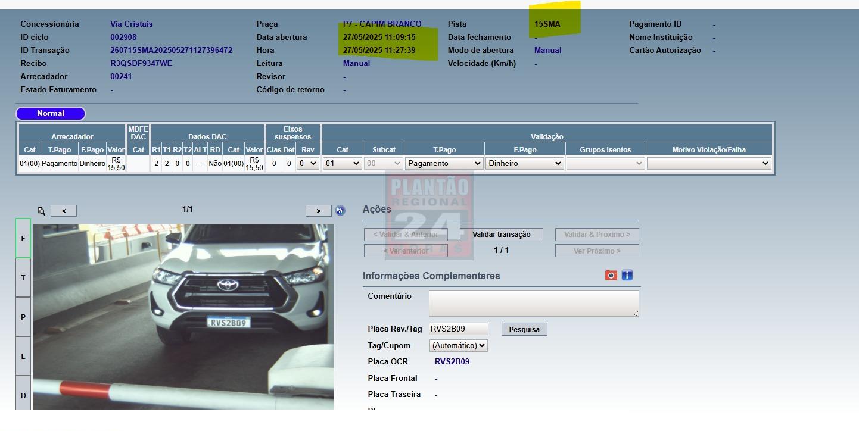Expand the T.Pago Pagamento dropdown
The height and width of the screenshot is (431, 859).
pos(444,163)
